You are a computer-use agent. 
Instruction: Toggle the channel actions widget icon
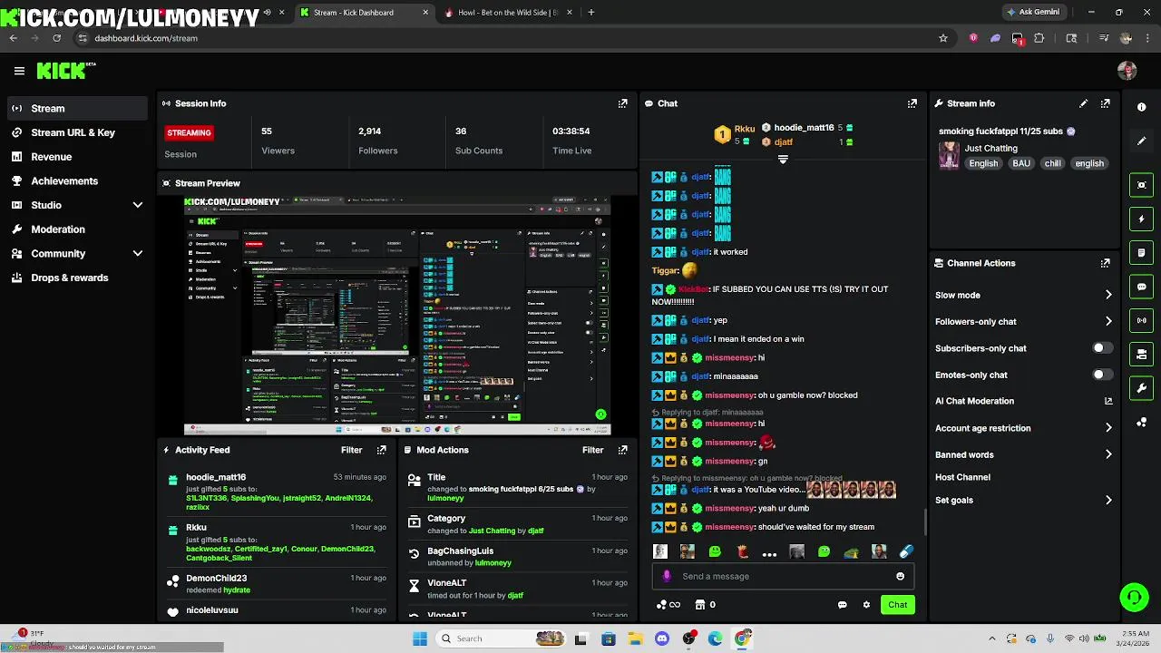[x=1141, y=354]
